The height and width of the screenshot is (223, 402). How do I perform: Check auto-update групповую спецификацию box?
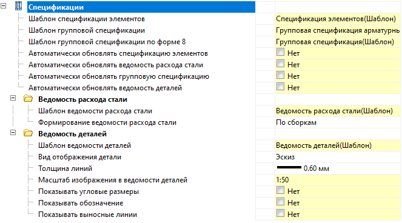[x=281, y=75]
